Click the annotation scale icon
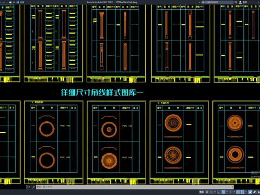This screenshot has height=195, width=260. coord(259,192)
